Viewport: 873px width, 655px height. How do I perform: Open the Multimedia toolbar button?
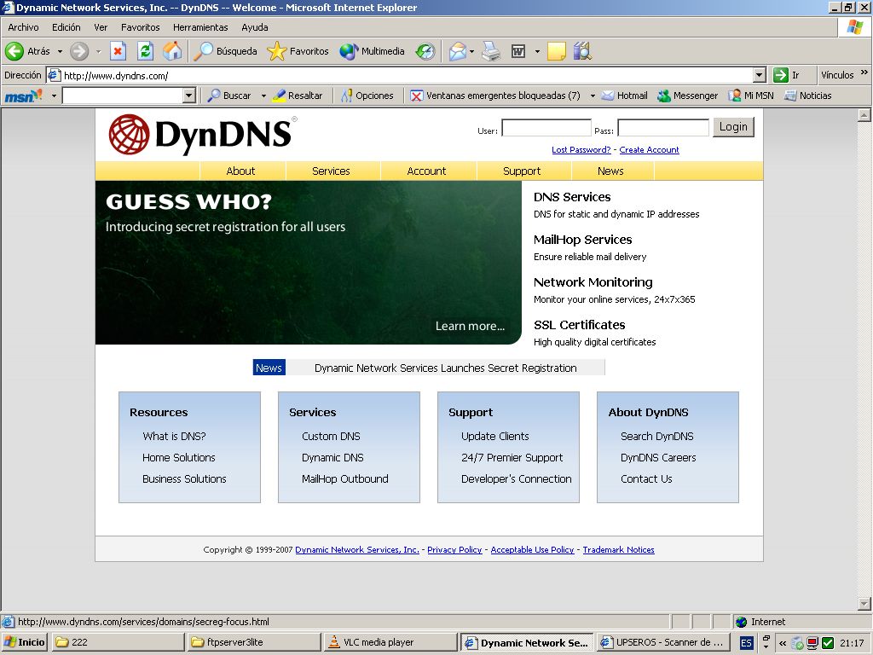372,51
